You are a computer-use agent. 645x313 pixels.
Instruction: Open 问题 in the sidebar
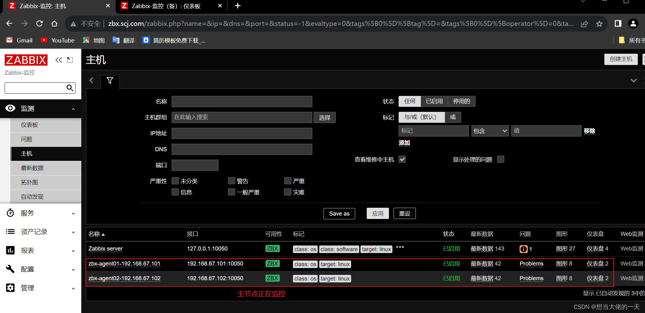(x=46, y=139)
